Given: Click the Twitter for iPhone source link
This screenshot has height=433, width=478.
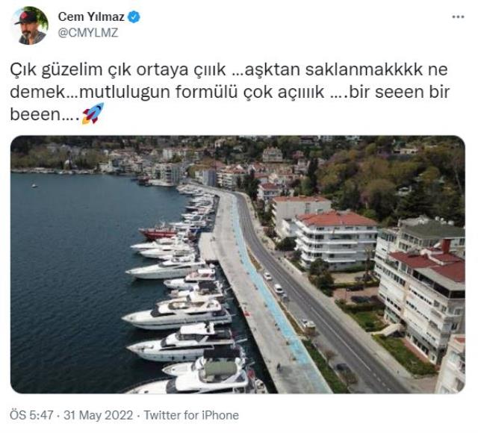Looking at the screenshot, I should [x=191, y=415].
